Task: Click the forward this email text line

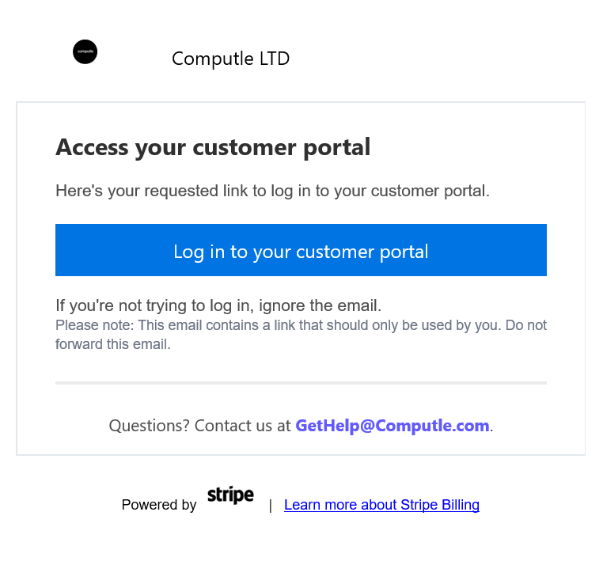Action: (x=113, y=344)
